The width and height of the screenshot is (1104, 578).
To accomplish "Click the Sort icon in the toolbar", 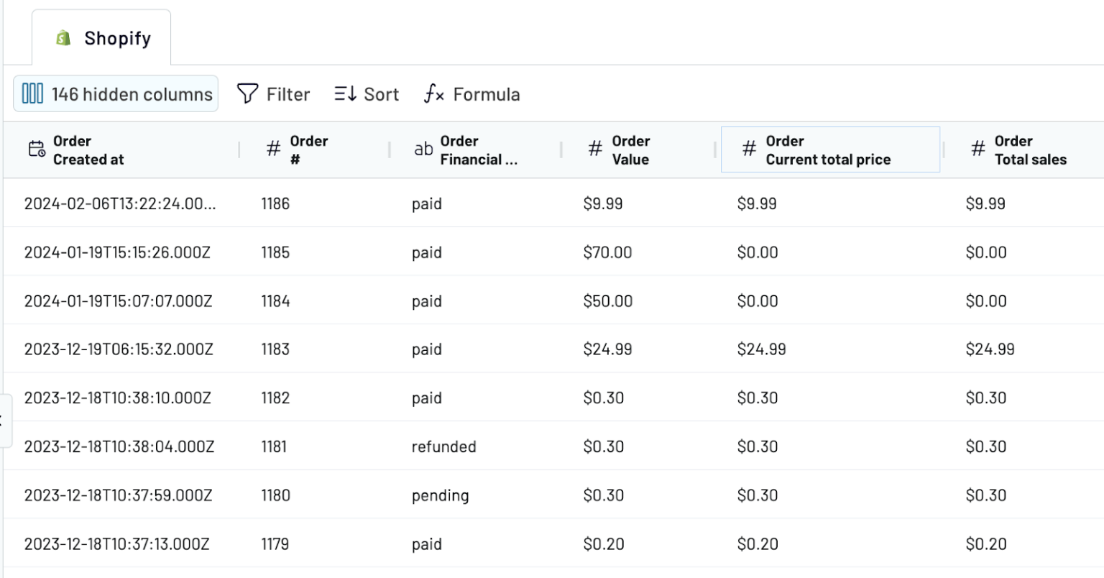I will pos(345,93).
